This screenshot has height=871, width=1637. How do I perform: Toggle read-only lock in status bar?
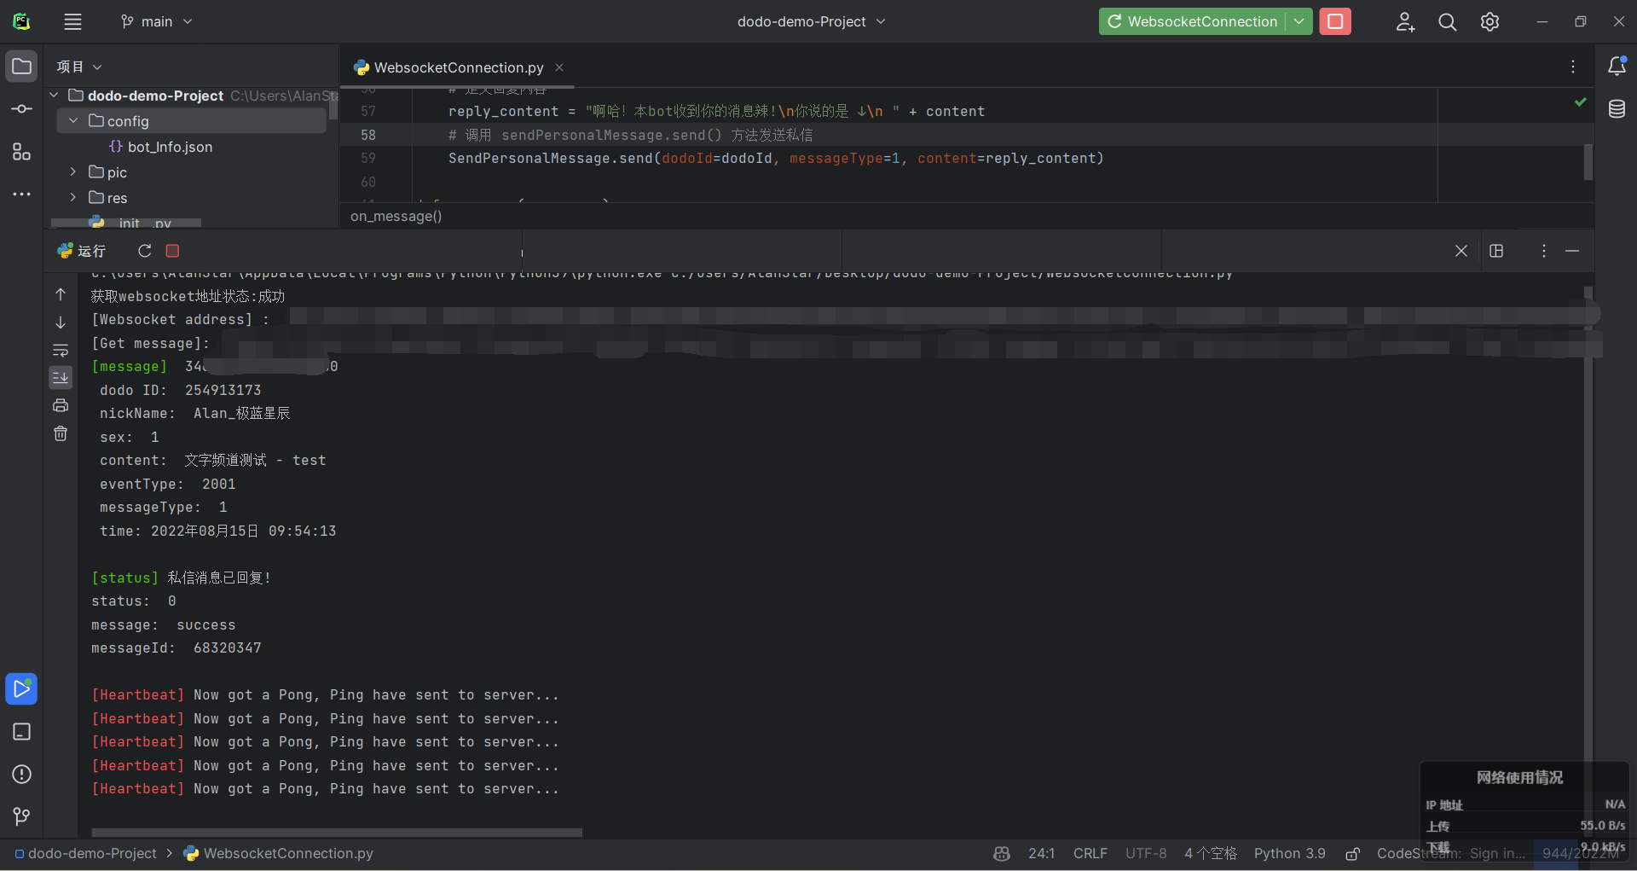click(1352, 854)
